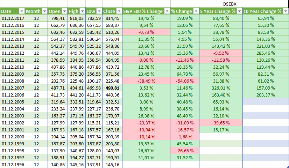The image size is (289, 168).
Task: Click the % Change cell 31,52 %
Action: point(185,158)
